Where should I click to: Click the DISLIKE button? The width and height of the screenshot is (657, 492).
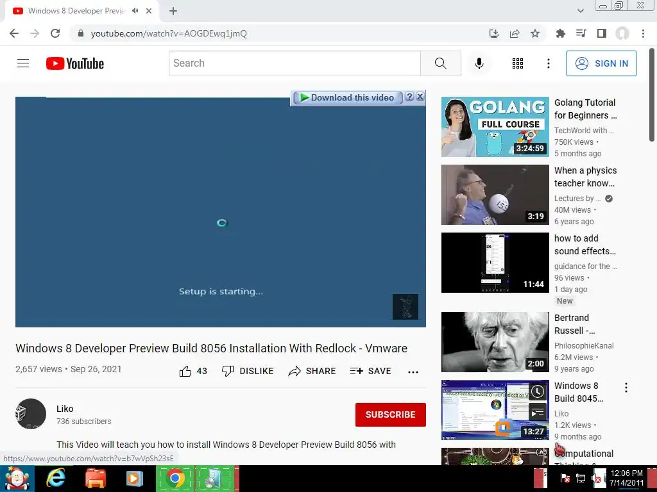pos(248,371)
